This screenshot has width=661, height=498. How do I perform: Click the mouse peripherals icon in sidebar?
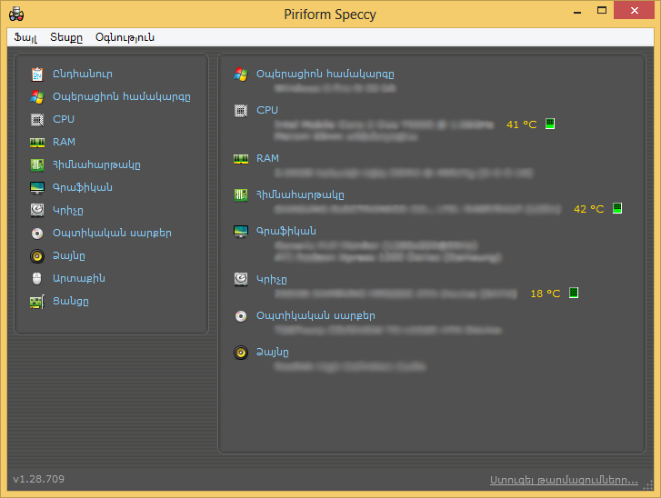pyautogui.click(x=37, y=278)
